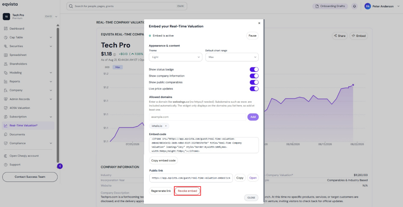The height and width of the screenshot is (207, 403).
Task: Open the Default chart range dropdown
Action: 232,57
